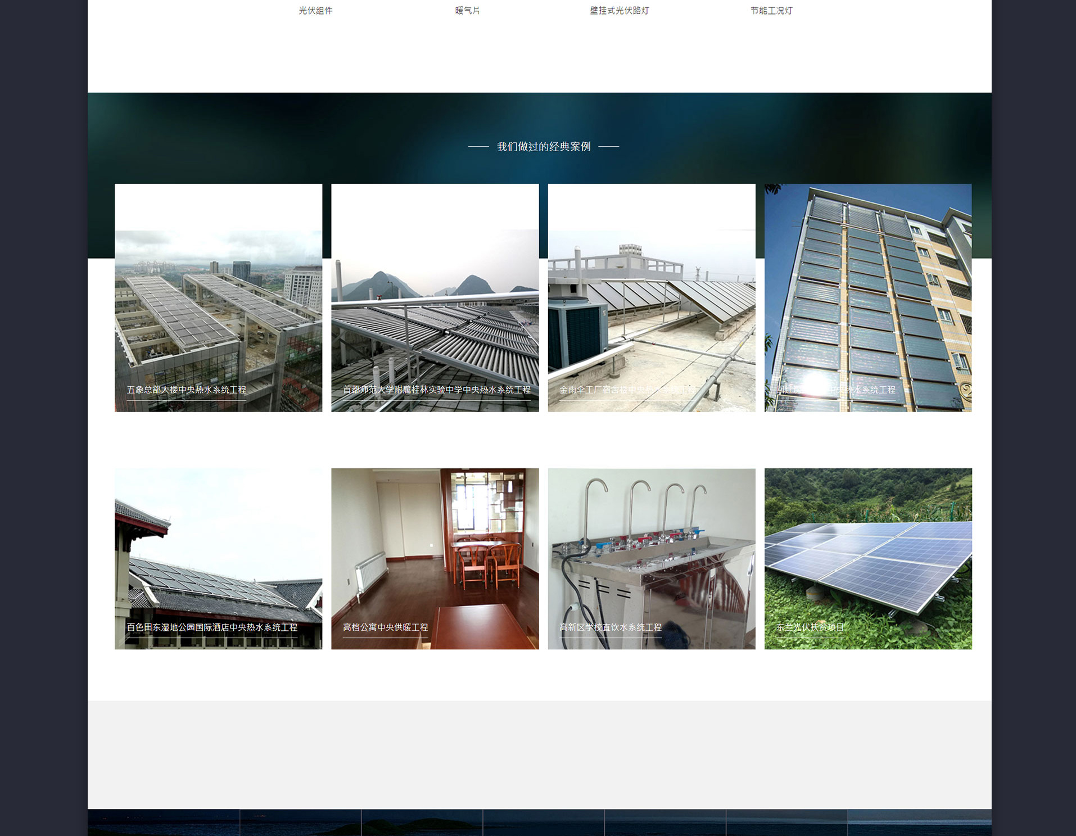
Task: Click the 暖气片 product label
Action: [x=467, y=11]
